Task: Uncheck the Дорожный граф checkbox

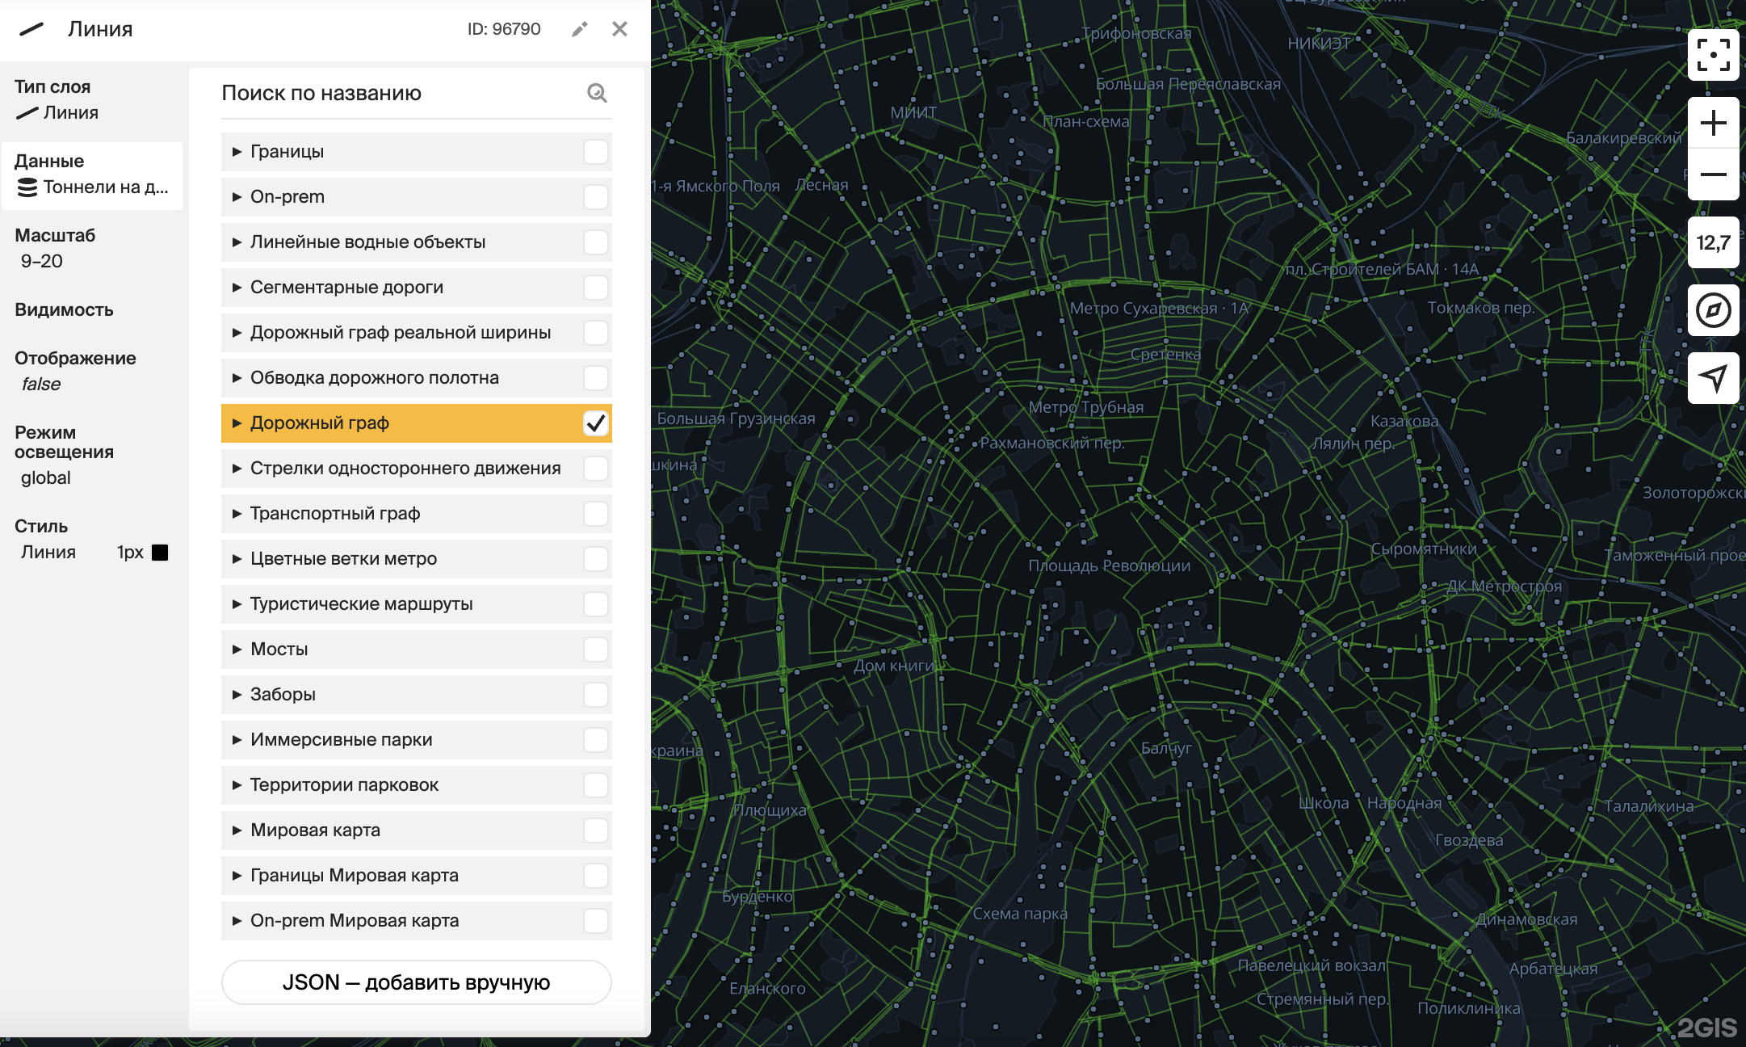Action: click(x=596, y=423)
